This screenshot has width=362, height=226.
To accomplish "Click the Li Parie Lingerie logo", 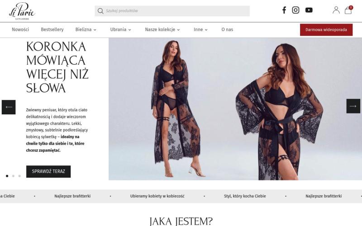I will coord(22,11).
